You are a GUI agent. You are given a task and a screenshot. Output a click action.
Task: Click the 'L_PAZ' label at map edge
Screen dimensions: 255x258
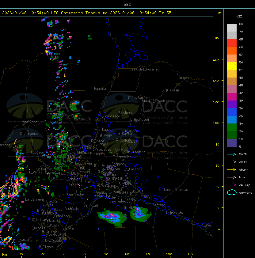(x=207, y=225)
